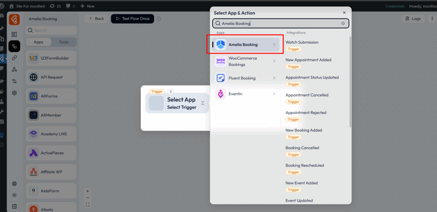Click the Albato app icon

click(x=34, y=209)
